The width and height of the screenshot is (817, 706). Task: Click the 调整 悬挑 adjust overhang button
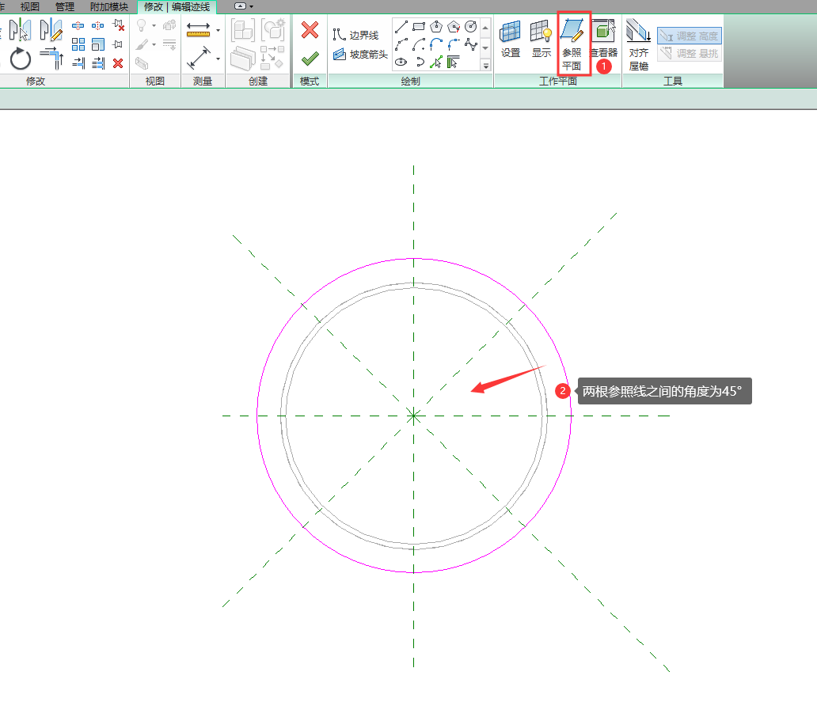pos(690,53)
